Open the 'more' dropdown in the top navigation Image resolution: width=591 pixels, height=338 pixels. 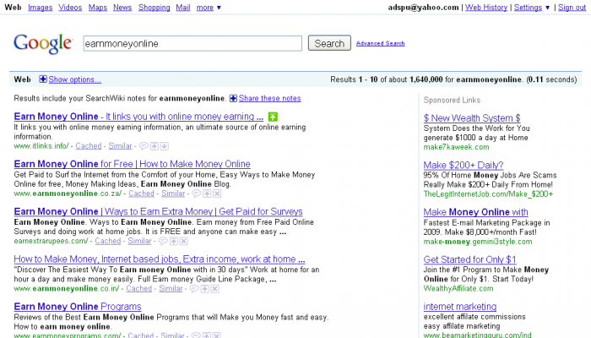[x=209, y=8]
